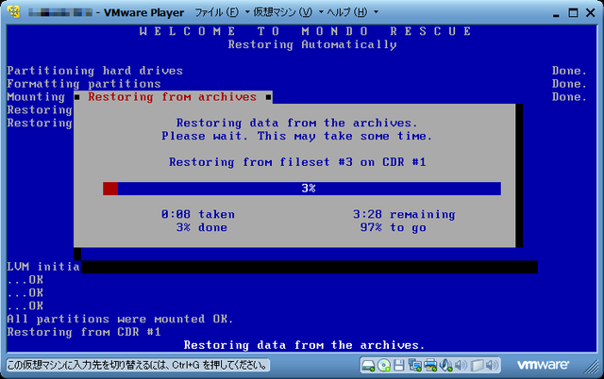
Task: Click the CD/DVD drive device icon
Action: 384,365
